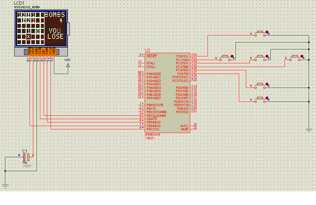This screenshot has height=205, width=316.
Task: Click the push button wired to PC5/TDI
Action: click(260, 100)
